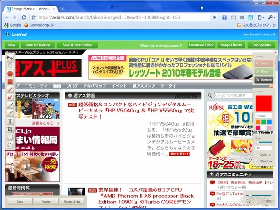Switch to the Image Markup - Aviary tab
The width and height of the screenshot is (280, 210).
[30, 9]
